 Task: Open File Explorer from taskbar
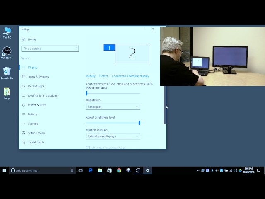[100, 170]
